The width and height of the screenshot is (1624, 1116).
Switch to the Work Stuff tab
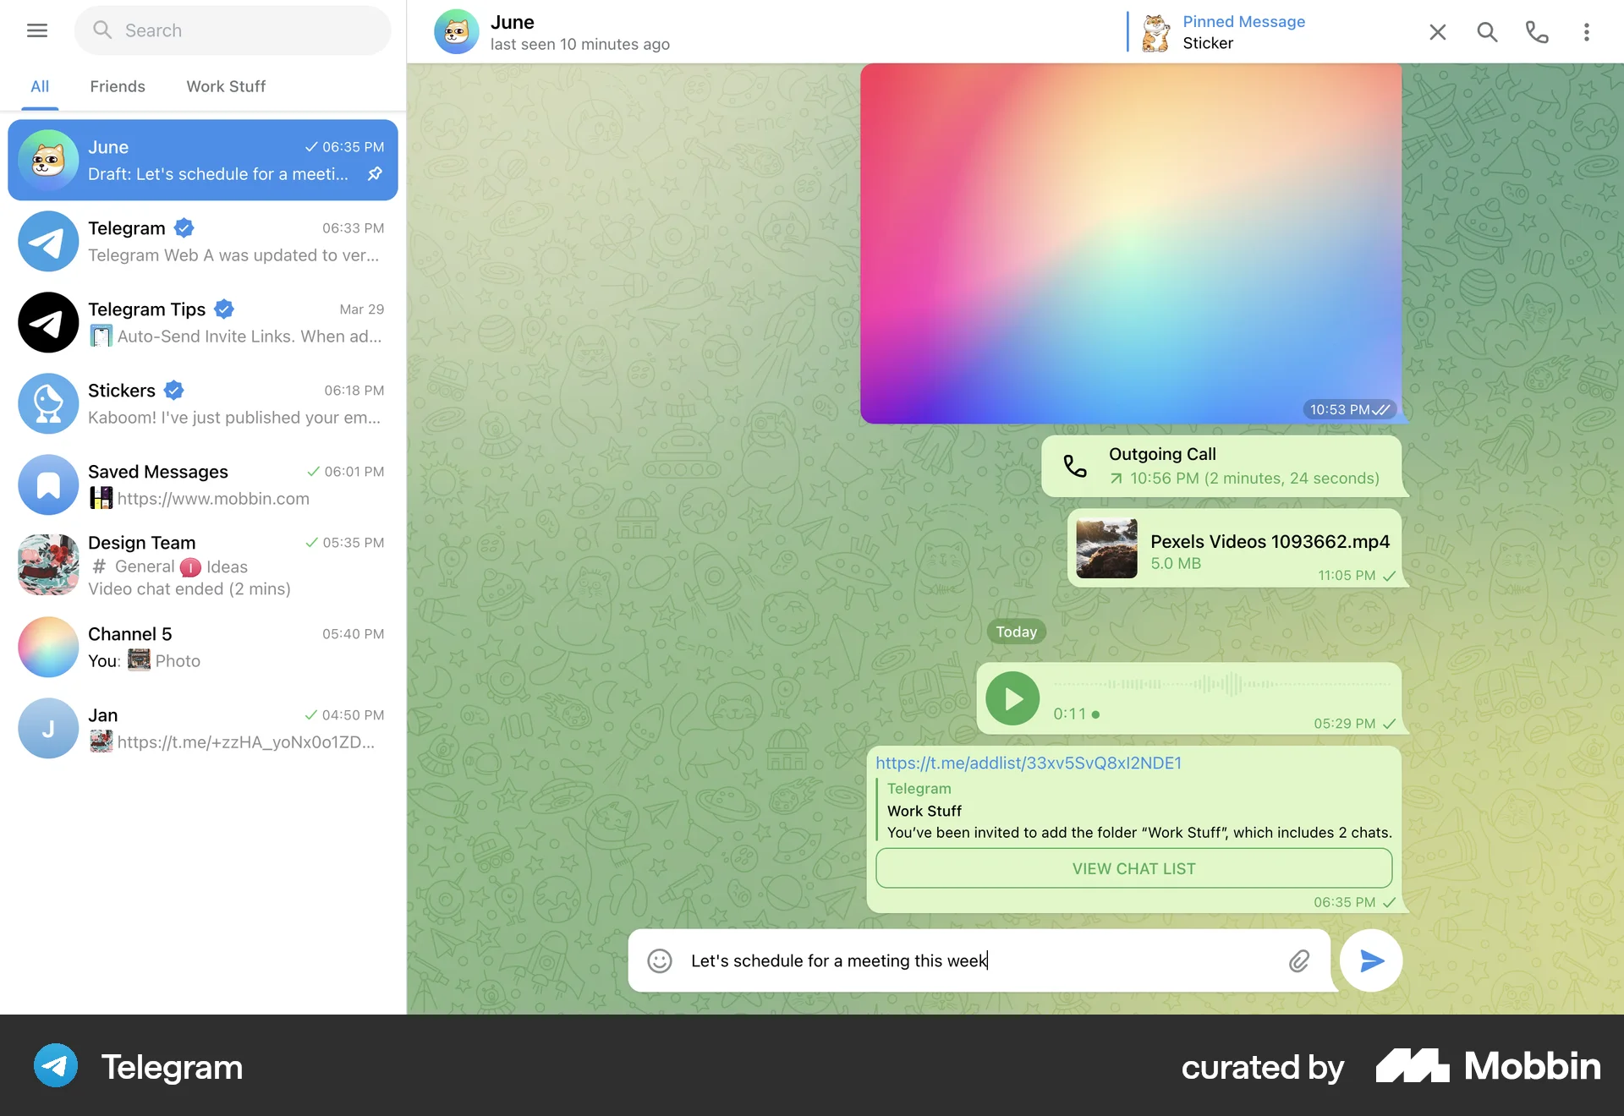(225, 86)
